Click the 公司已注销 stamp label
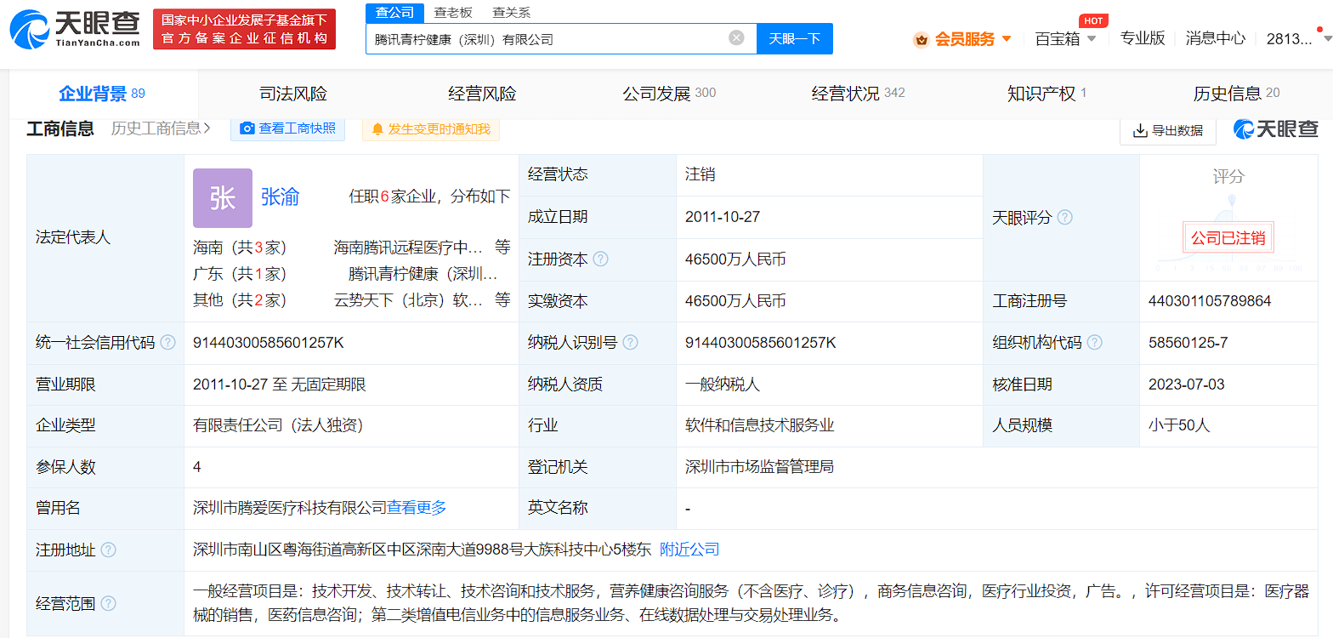This screenshot has width=1333, height=638. 1228,238
